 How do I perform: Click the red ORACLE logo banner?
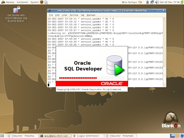pyautogui.click(x=92, y=83)
